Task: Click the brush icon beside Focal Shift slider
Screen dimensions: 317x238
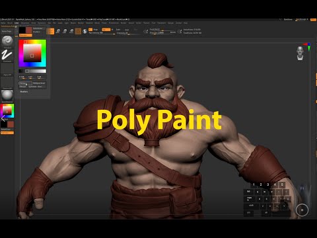Action: 145,31
